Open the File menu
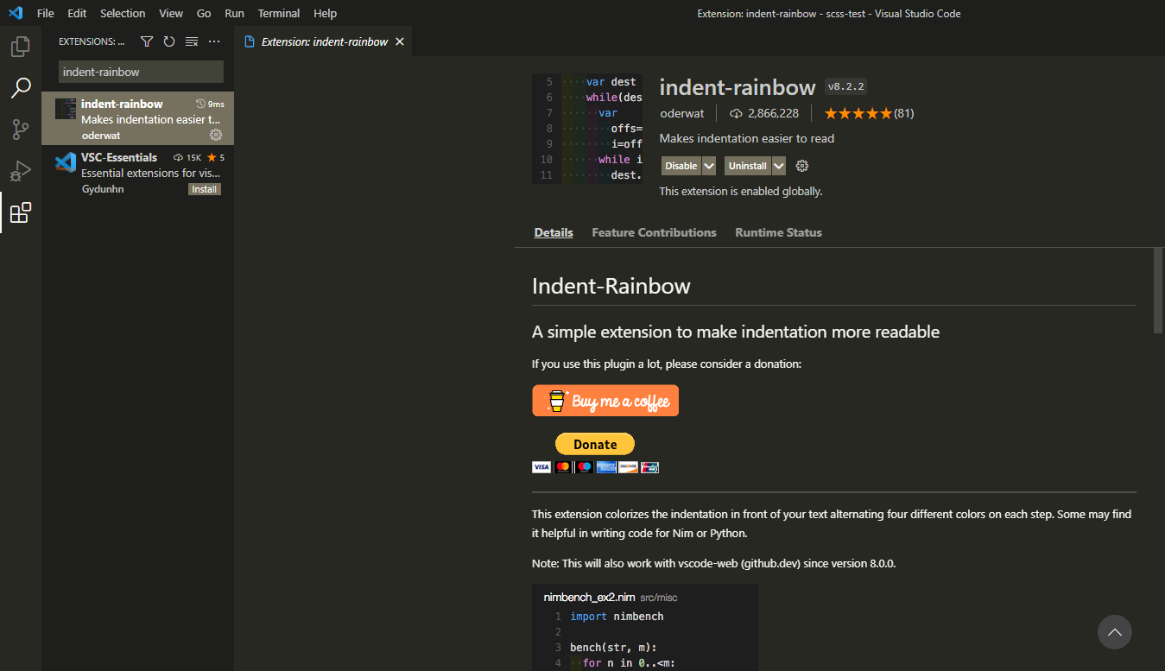The image size is (1165, 671). 46,13
